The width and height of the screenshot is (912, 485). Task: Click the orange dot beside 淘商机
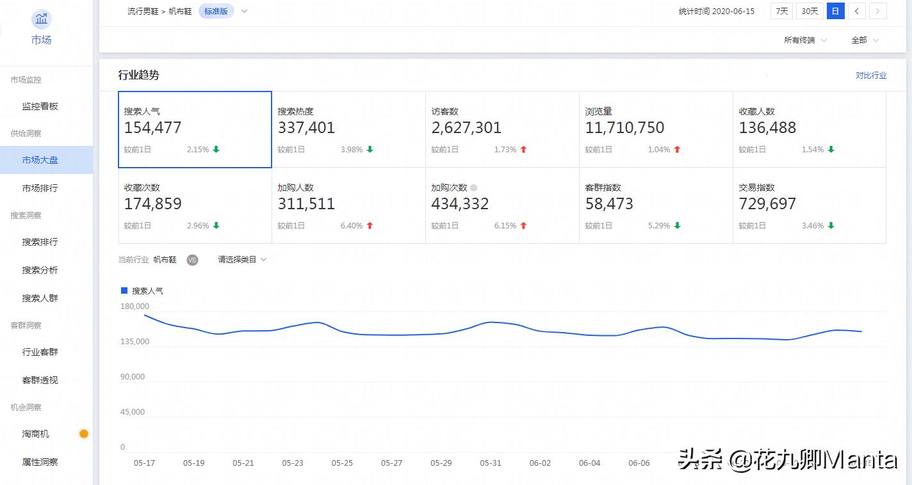83,434
